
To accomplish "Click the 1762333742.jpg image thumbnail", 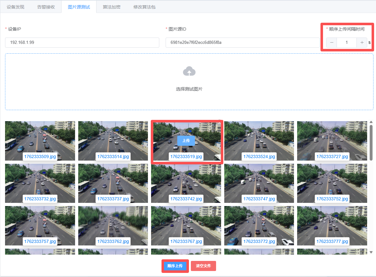I will (x=186, y=181).
